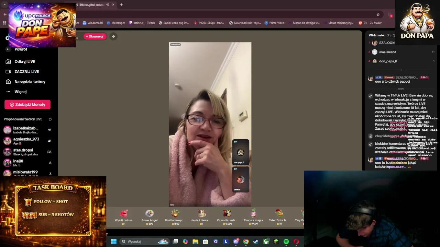Open the Prime Video bookmark
The image size is (440, 247).
pos(274,23)
